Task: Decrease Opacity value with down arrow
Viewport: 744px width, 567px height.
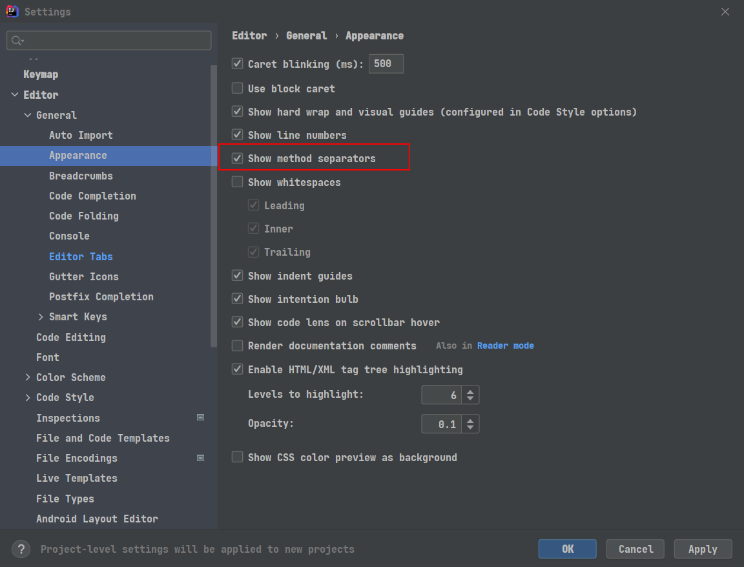Action: click(470, 427)
